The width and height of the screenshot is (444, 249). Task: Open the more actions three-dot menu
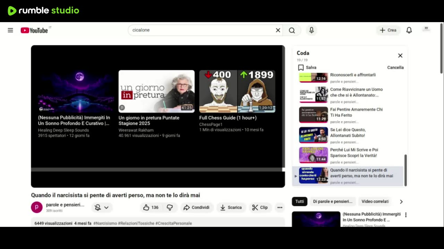coord(280,207)
